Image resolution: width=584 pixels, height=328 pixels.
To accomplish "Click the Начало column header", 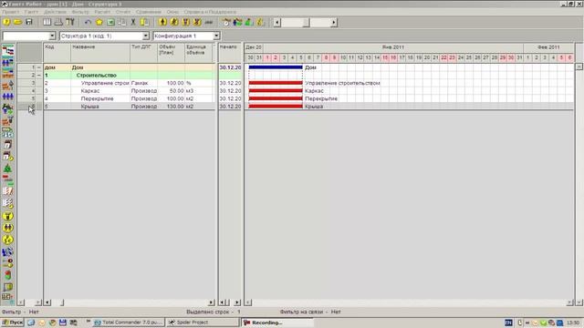I will click(230, 53).
